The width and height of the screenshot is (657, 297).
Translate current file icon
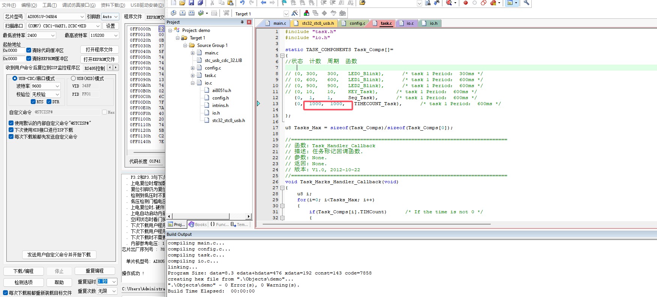pyautogui.click(x=173, y=13)
